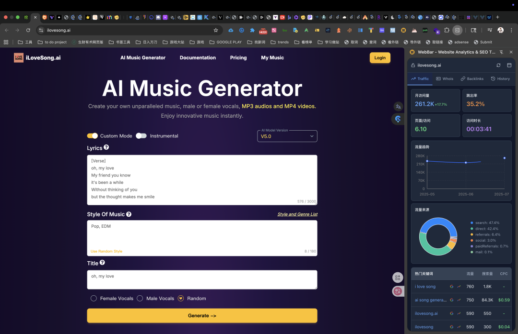
Task: Open the 'to do project' bookmark folder
Action: pyautogui.click(x=52, y=42)
